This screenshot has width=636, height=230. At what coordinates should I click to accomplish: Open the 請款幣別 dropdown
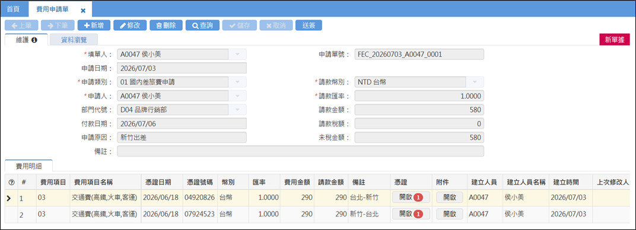tap(475, 82)
